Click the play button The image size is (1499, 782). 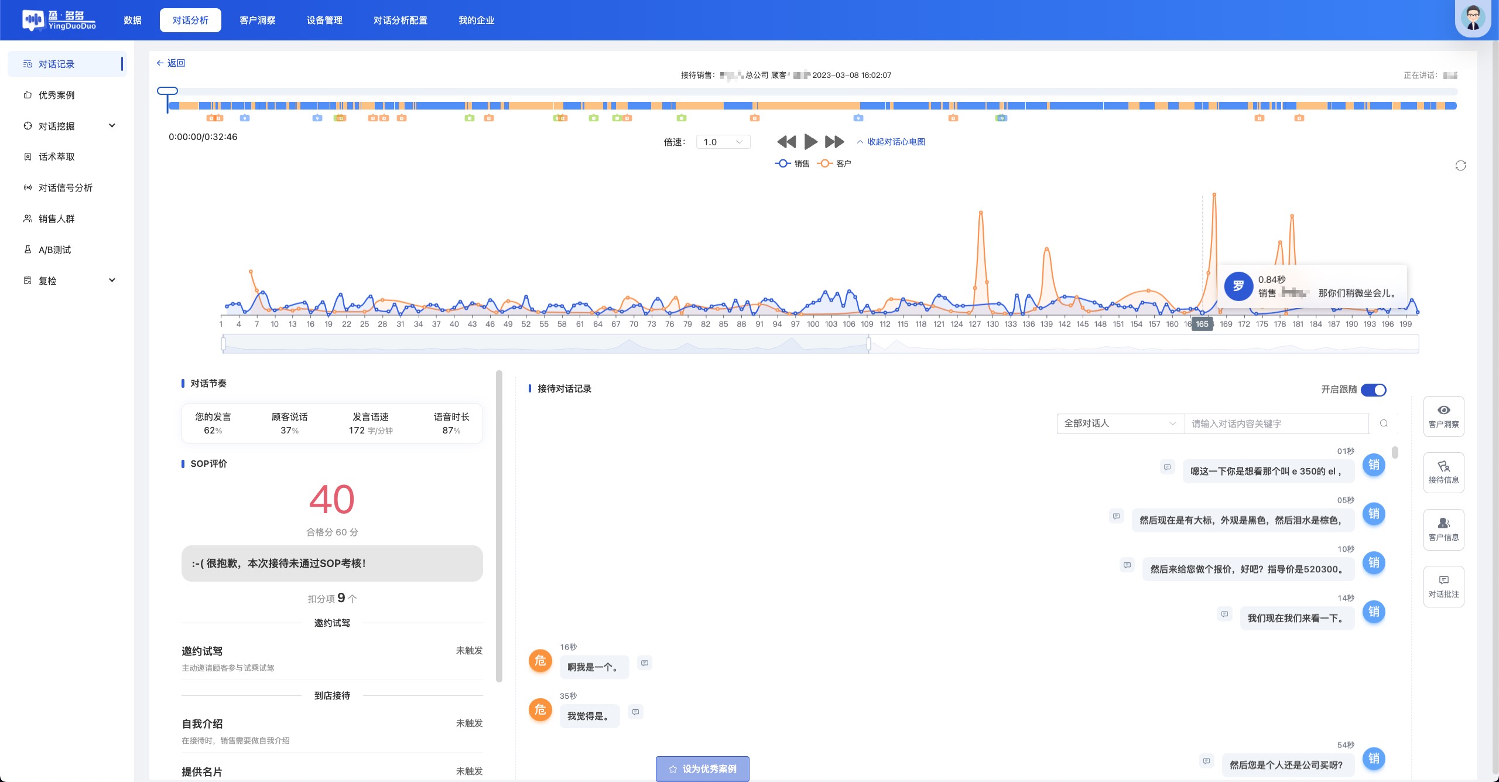[x=810, y=142]
